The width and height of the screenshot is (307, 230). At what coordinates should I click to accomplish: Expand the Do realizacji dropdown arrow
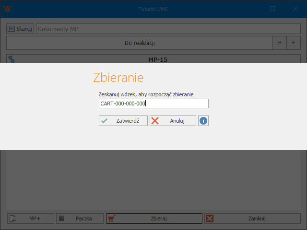[x=294, y=43]
